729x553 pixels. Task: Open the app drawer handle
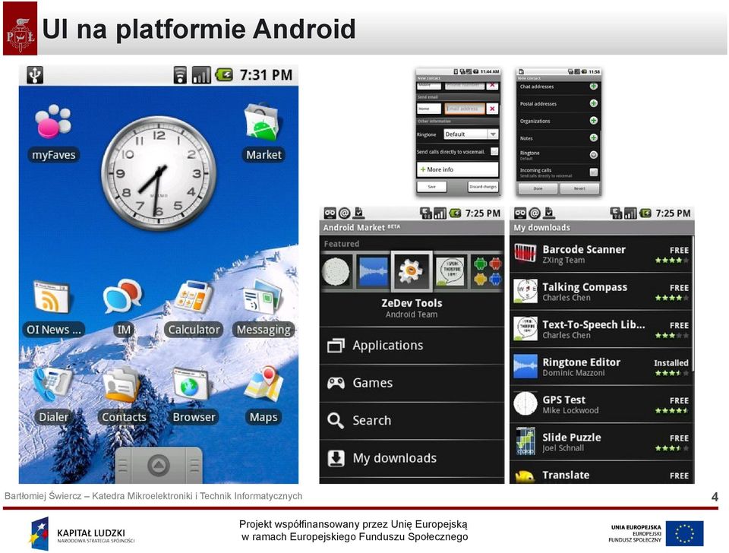click(x=159, y=465)
